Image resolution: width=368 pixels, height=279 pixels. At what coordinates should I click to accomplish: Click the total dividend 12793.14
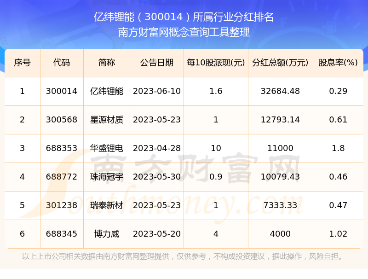pos(280,120)
